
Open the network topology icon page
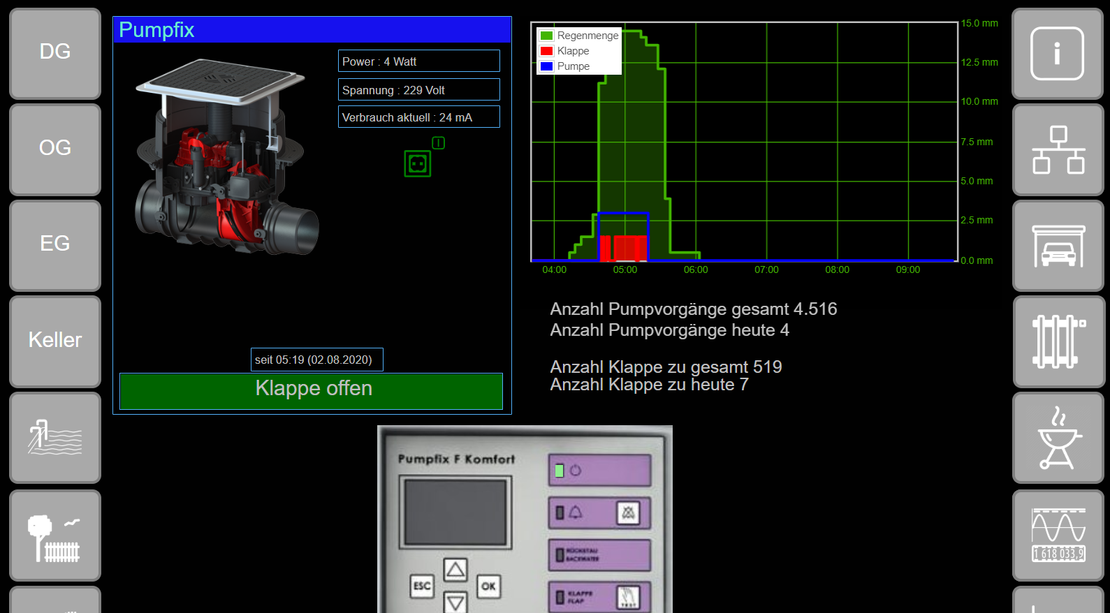1058,149
